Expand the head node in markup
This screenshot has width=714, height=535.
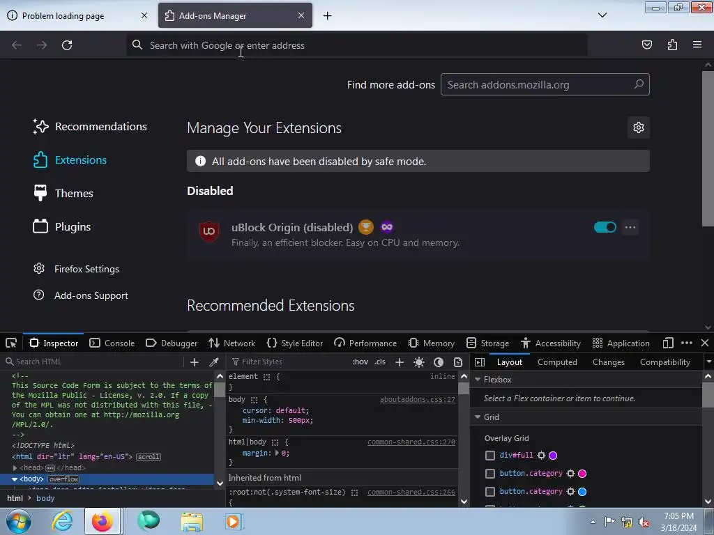[x=15, y=467]
